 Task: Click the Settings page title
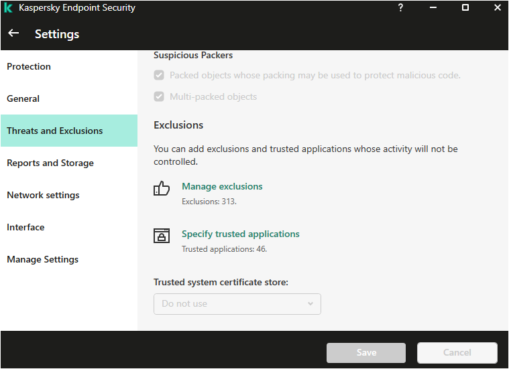(57, 34)
